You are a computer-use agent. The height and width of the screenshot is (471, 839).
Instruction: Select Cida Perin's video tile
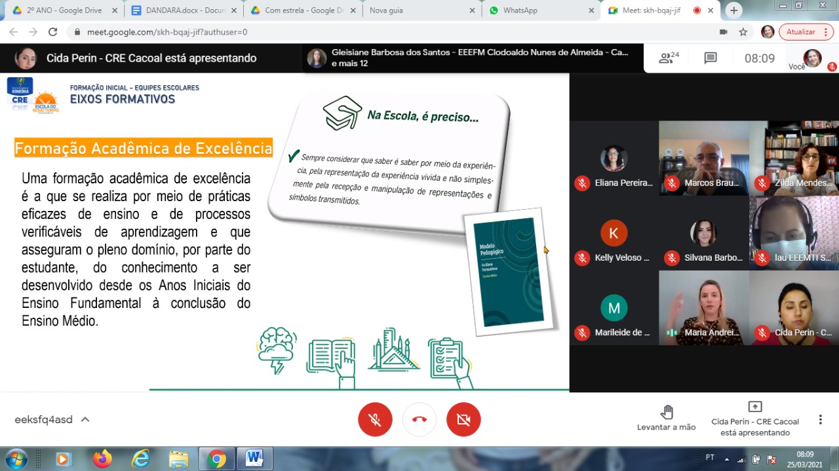pyautogui.click(x=794, y=308)
